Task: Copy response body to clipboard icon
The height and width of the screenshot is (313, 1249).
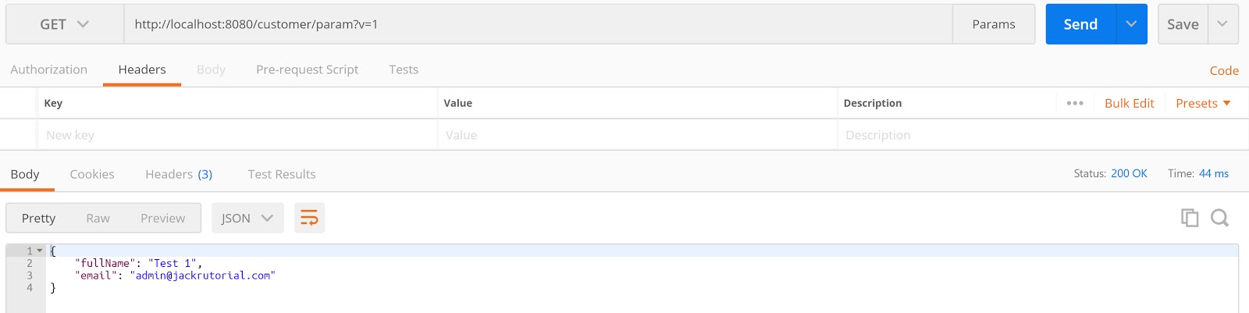Action: click(x=1190, y=218)
